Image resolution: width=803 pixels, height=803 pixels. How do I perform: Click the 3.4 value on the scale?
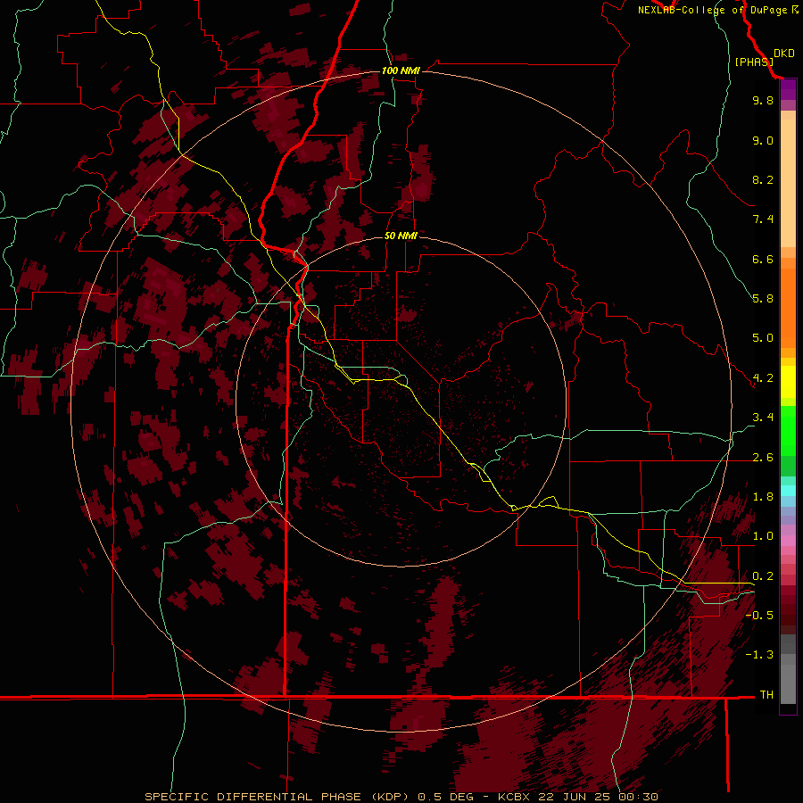coord(763,418)
